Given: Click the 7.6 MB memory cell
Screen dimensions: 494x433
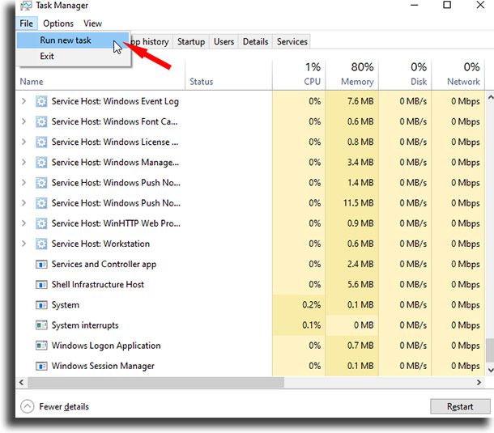Looking at the screenshot, I should pos(352,101).
